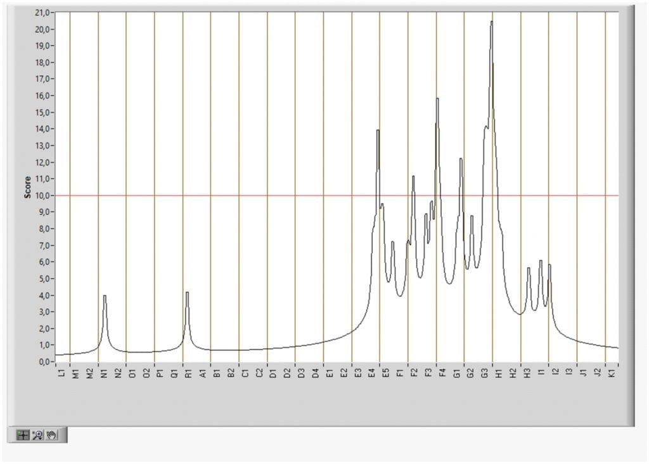Click the 'N1' x-axis label
649x464 pixels.
[105, 373]
